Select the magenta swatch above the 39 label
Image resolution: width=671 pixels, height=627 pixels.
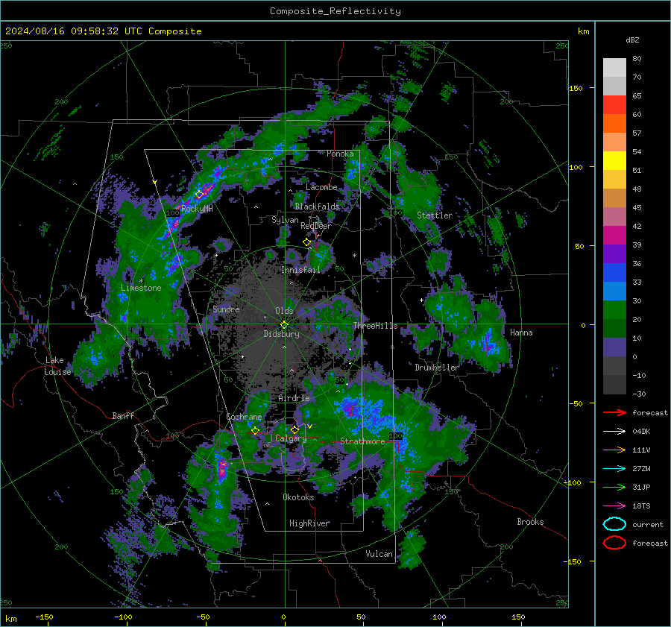coord(614,236)
